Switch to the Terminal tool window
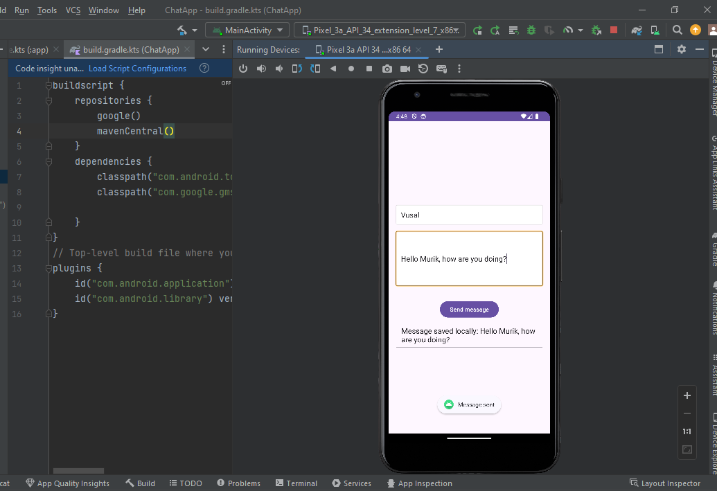The width and height of the screenshot is (717, 491). (296, 483)
